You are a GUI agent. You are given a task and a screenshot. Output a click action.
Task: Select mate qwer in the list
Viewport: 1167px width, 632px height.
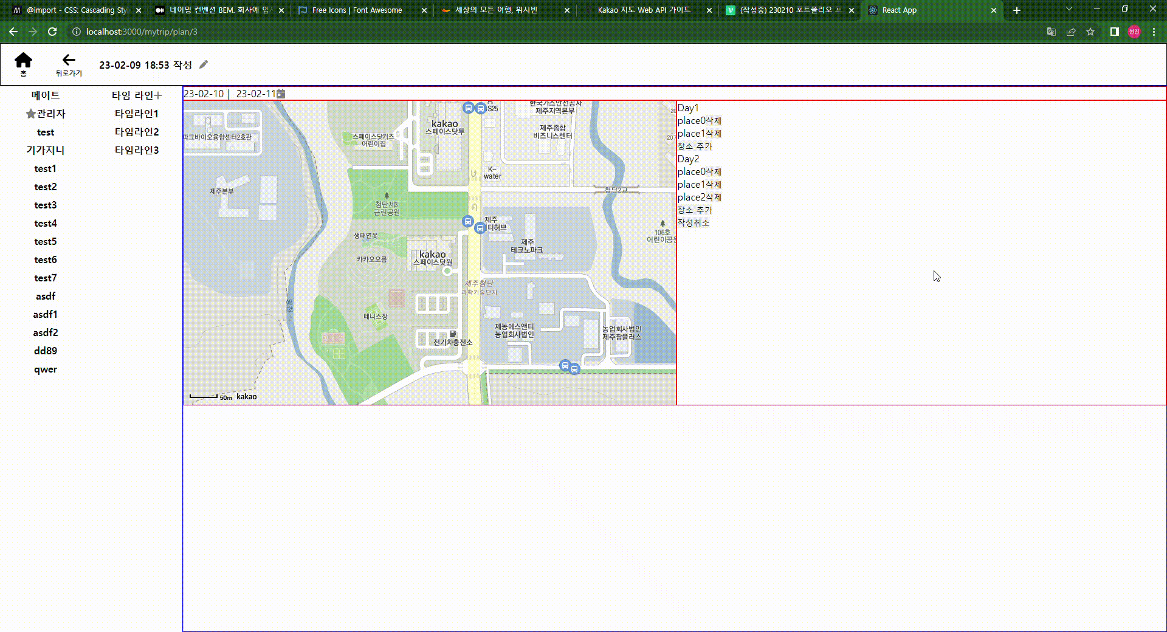click(46, 369)
